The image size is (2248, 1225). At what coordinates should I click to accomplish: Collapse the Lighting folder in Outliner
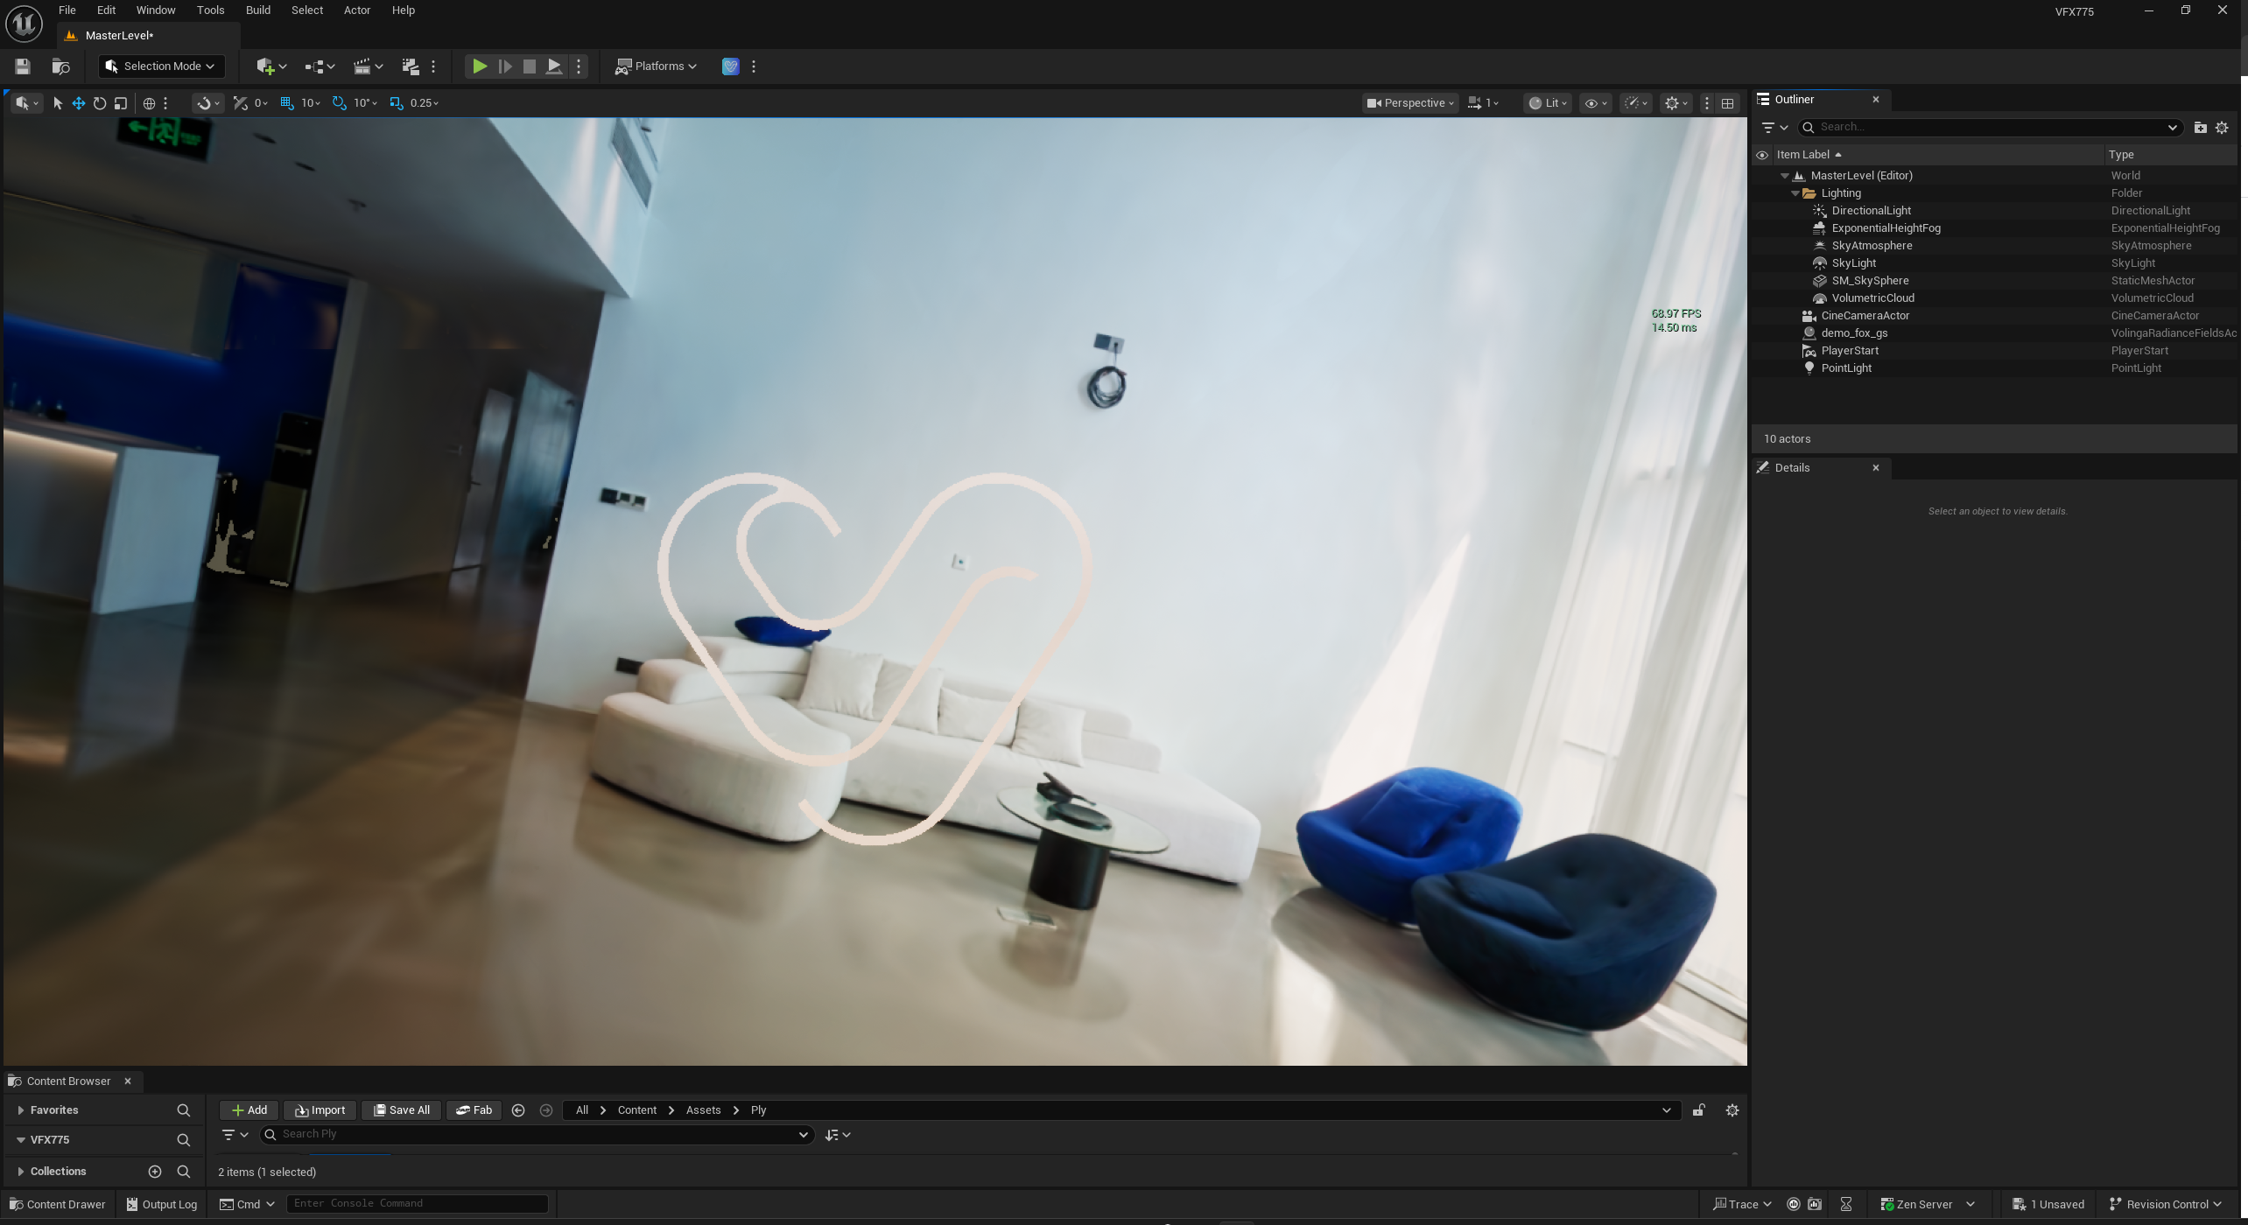pyautogui.click(x=1795, y=193)
